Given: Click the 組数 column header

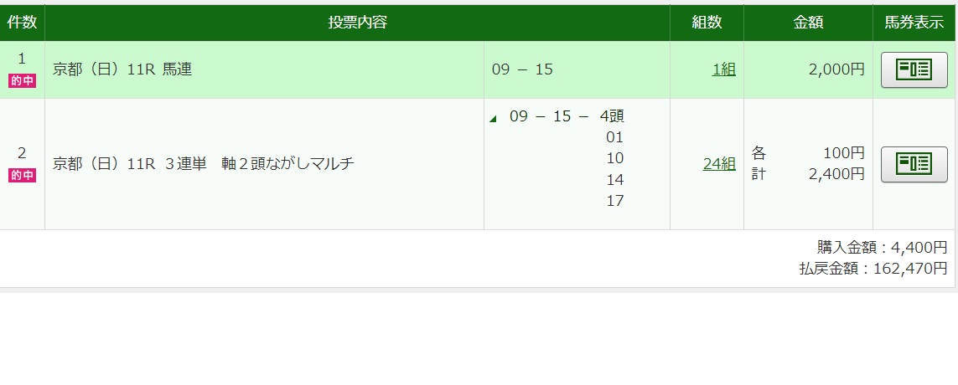Looking at the screenshot, I should click(x=707, y=23).
